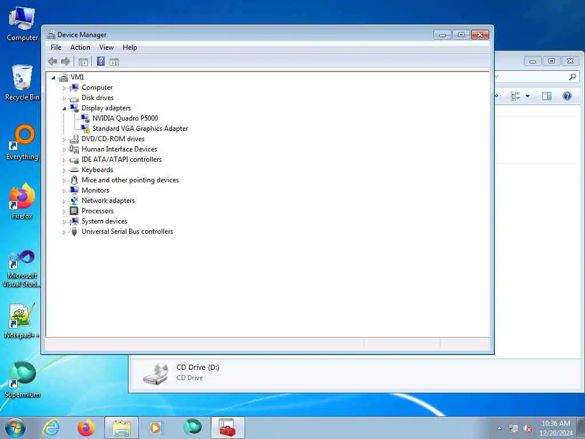The image size is (585, 439).
Task: Open Supermium browser from the taskbar
Action: (x=193, y=428)
